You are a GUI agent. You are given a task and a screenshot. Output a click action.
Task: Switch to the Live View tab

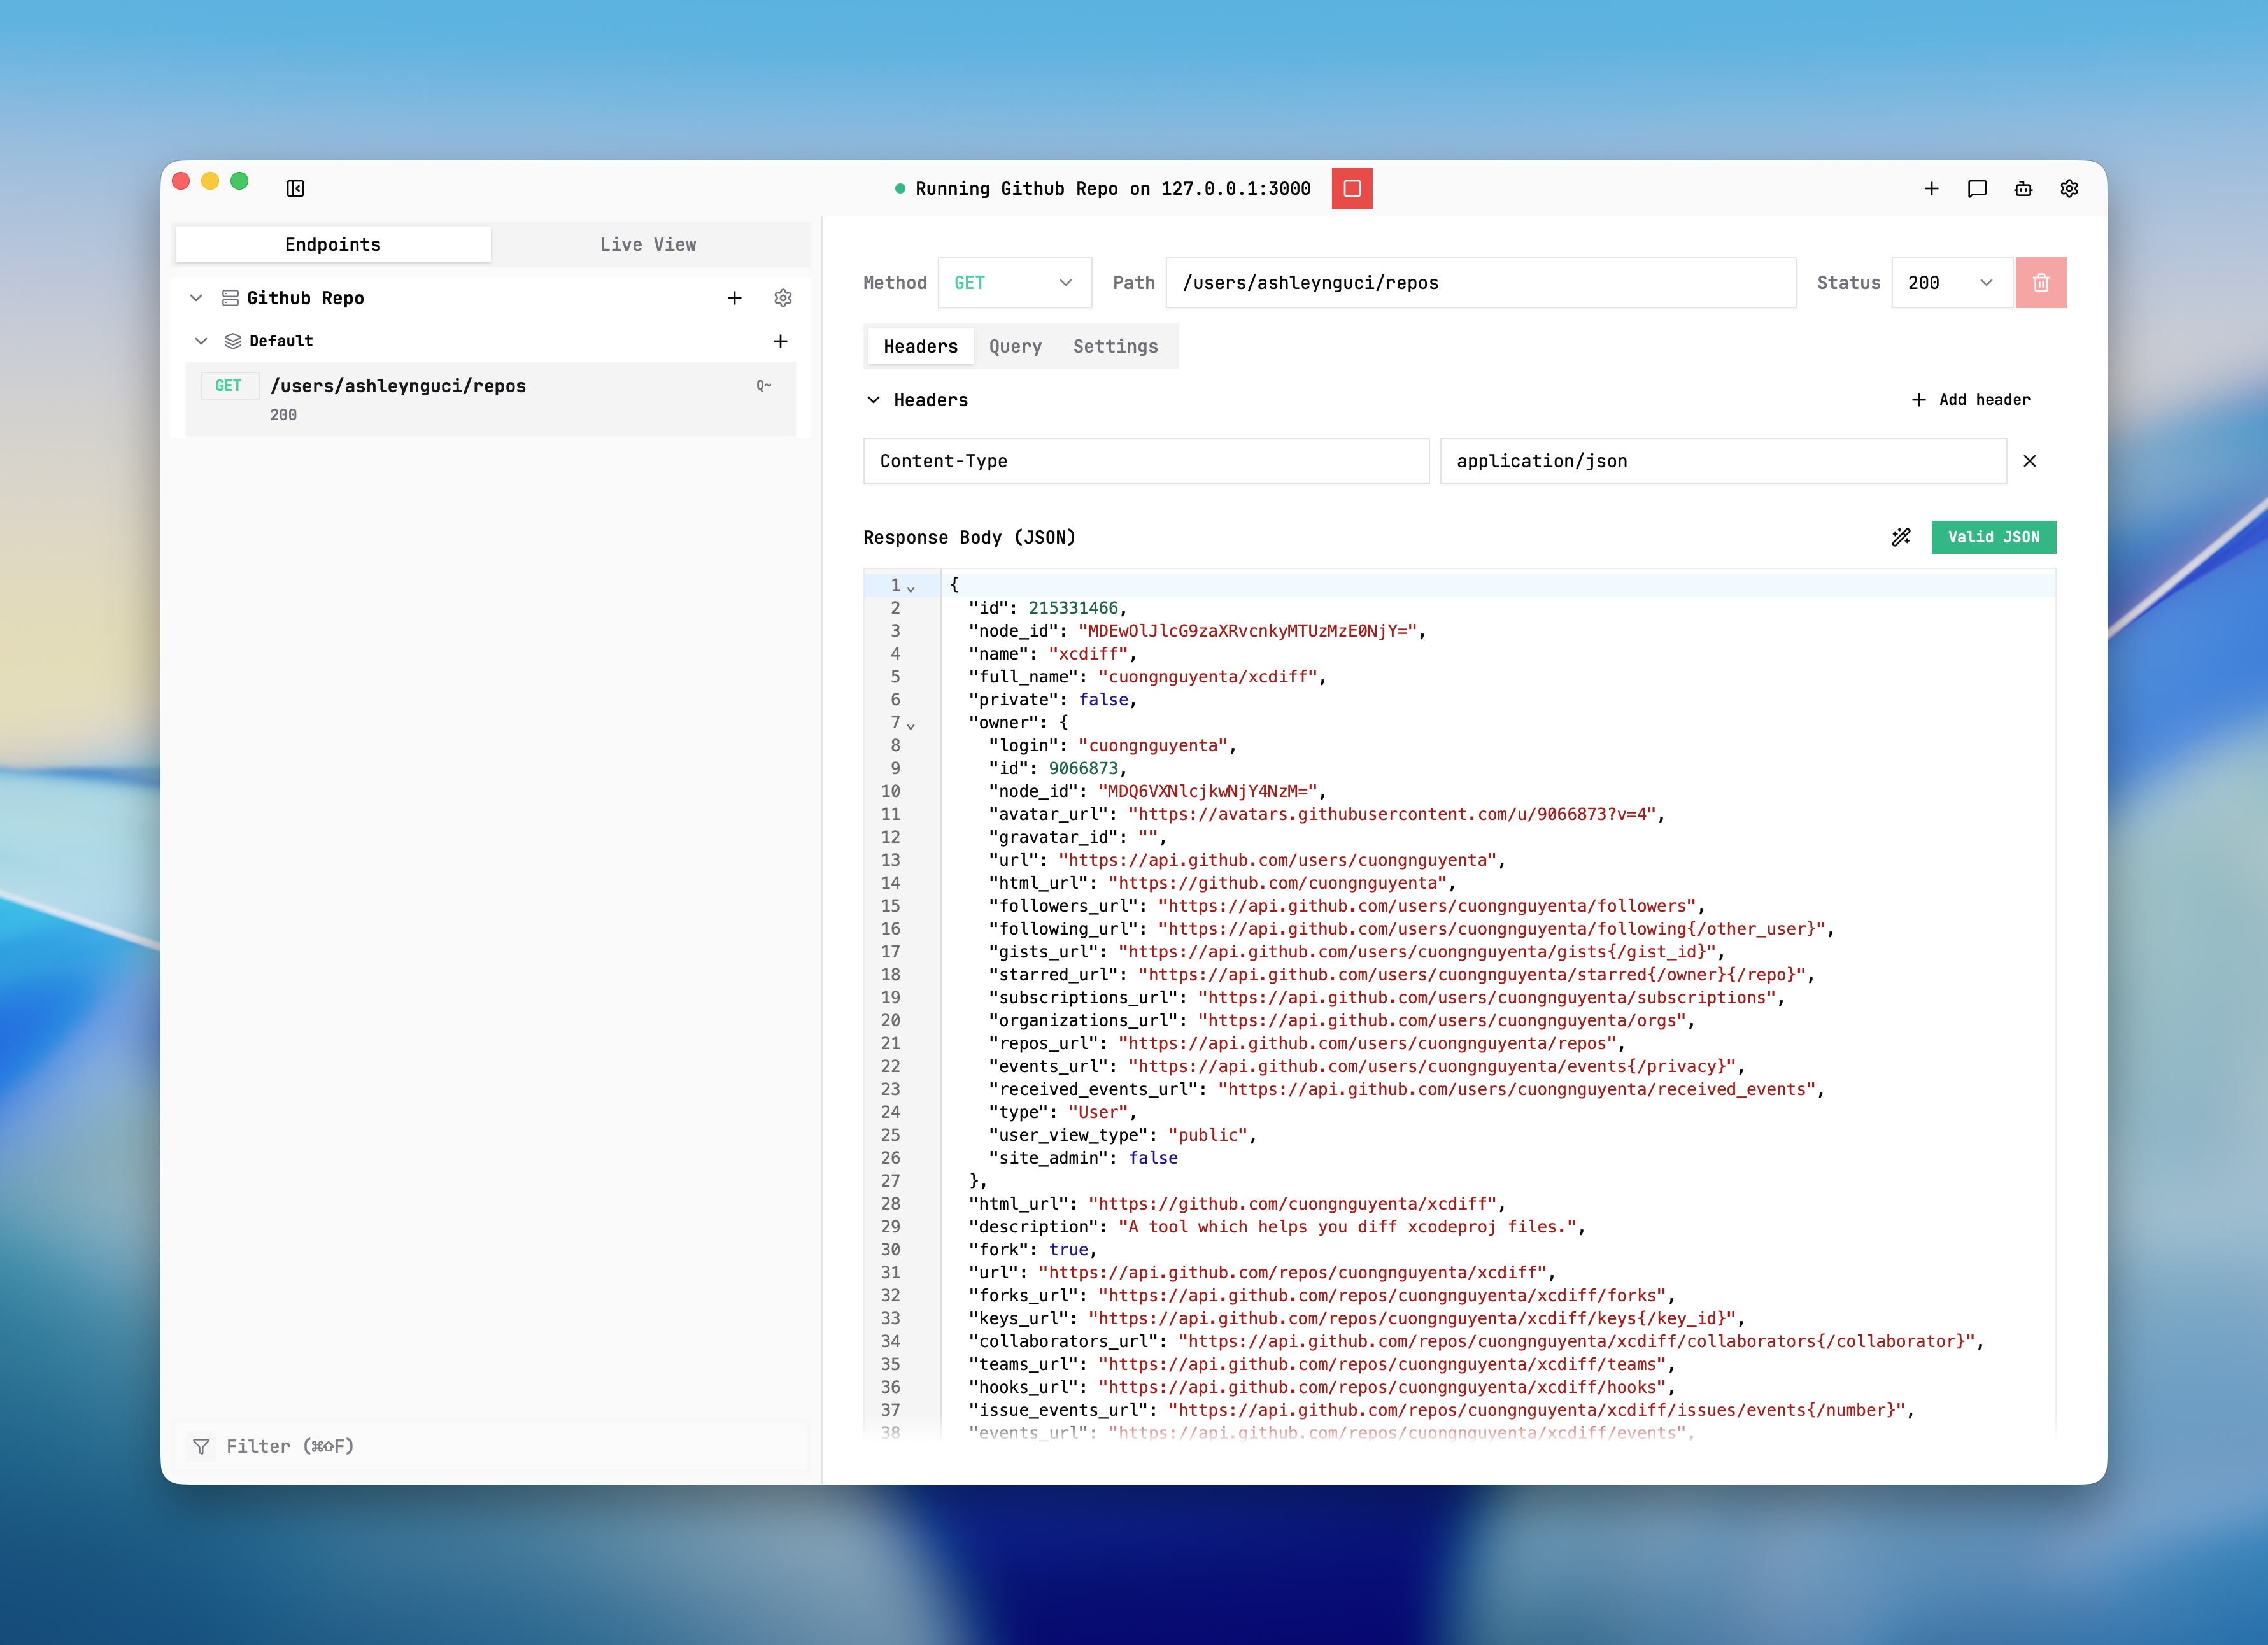pyautogui.click(x=649, y=244)
